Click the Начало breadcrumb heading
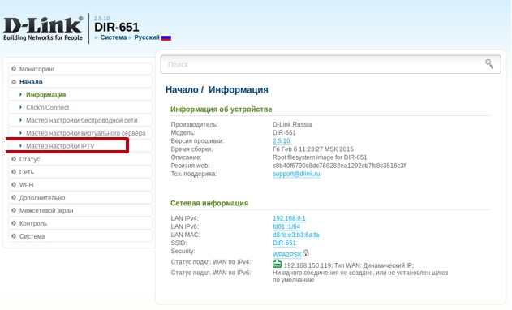This screenshot has height=310, width=512. click(182, 89)
